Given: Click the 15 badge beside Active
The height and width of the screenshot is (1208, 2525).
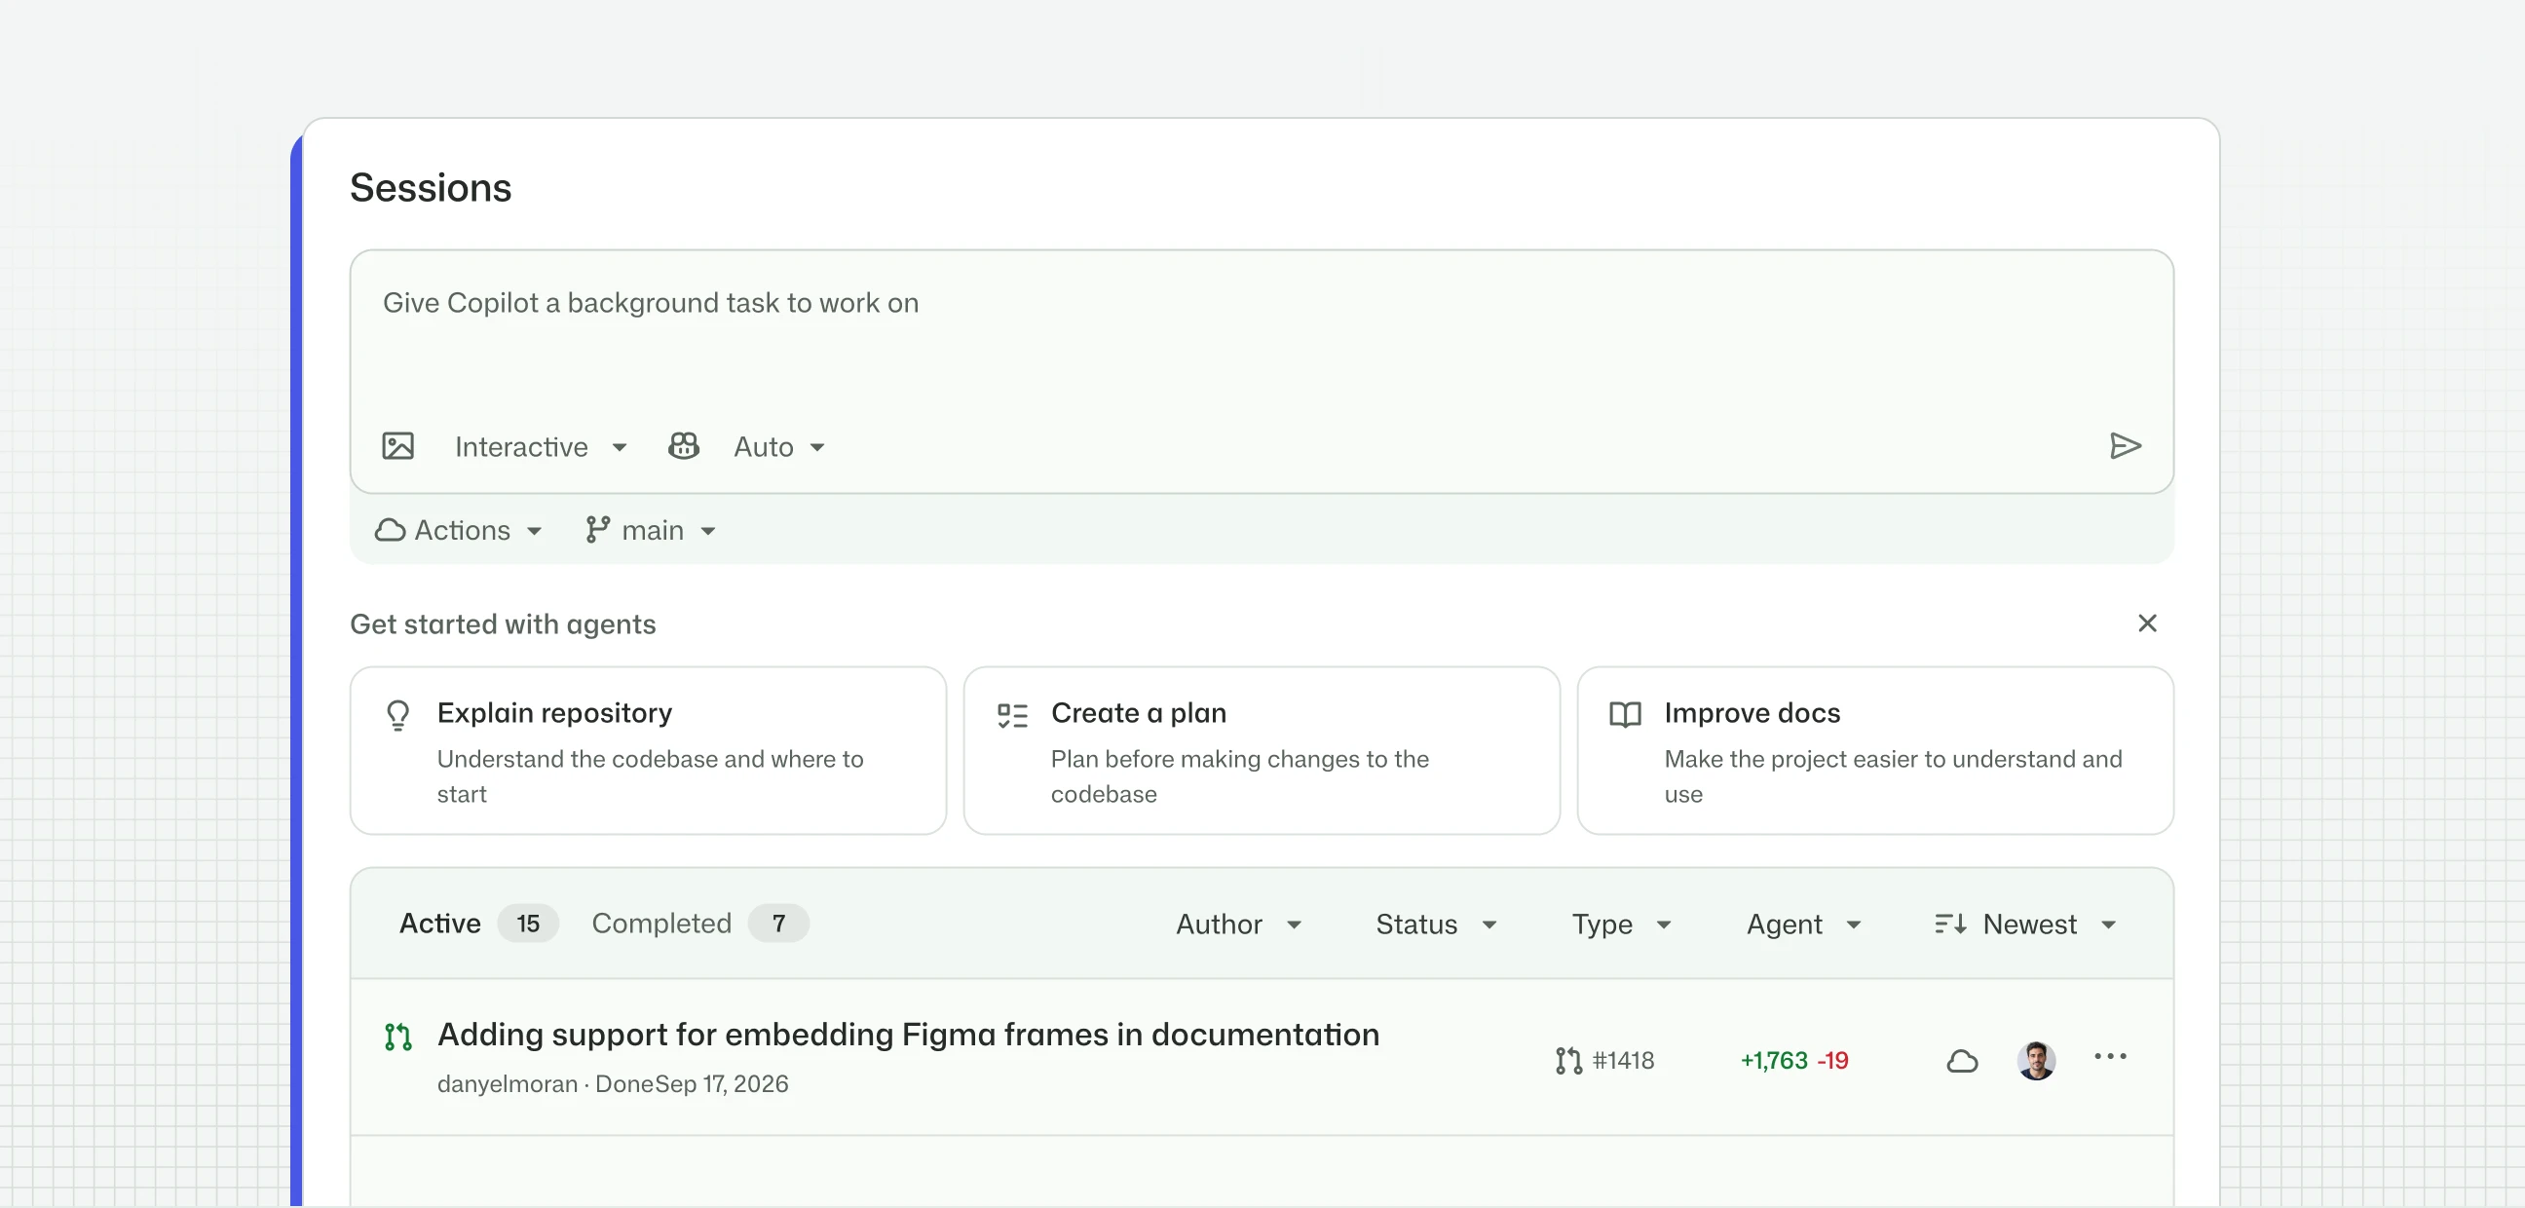Looking at the screenshot, I should [527, 924].
